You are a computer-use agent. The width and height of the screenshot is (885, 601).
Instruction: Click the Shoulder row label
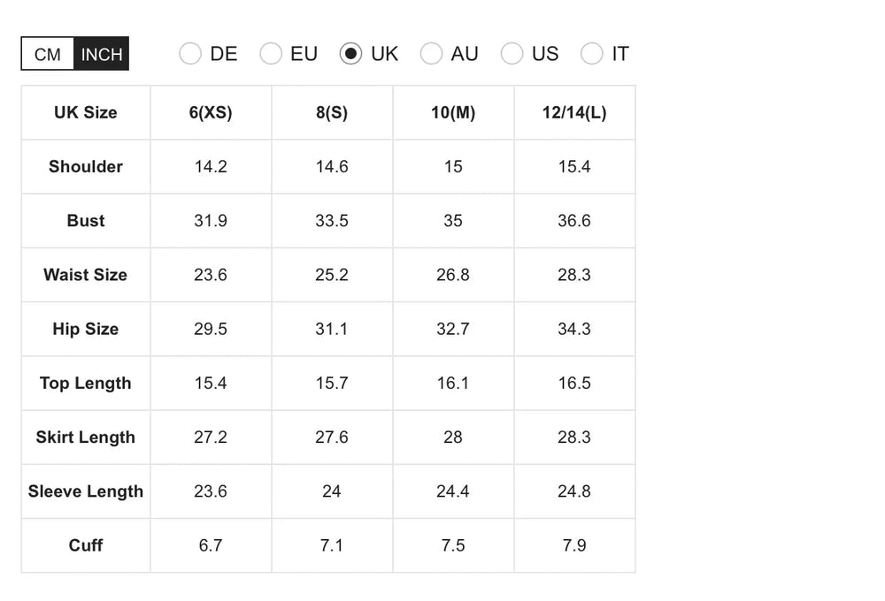(x=86, y=167)
